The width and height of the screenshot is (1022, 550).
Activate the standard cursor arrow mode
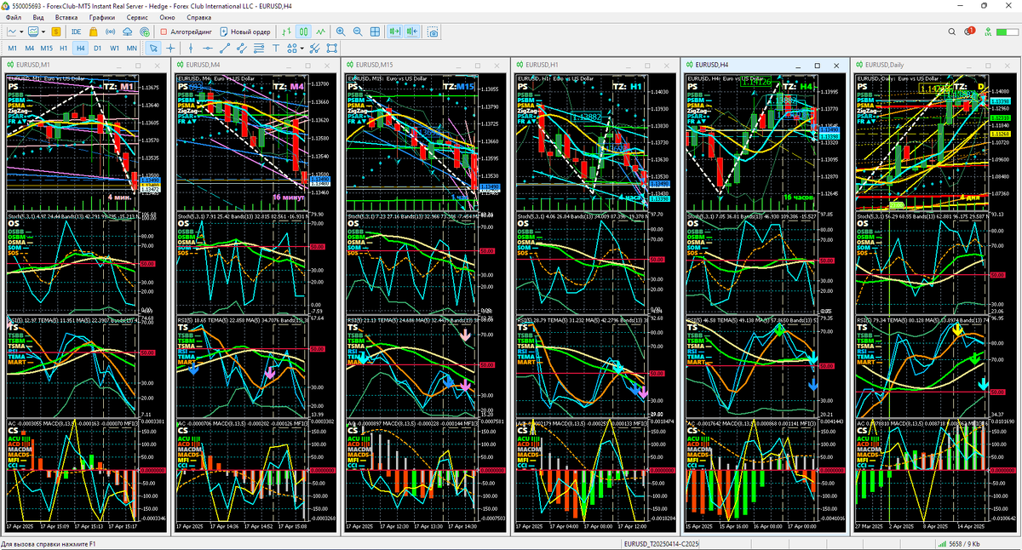click(153, 49)
